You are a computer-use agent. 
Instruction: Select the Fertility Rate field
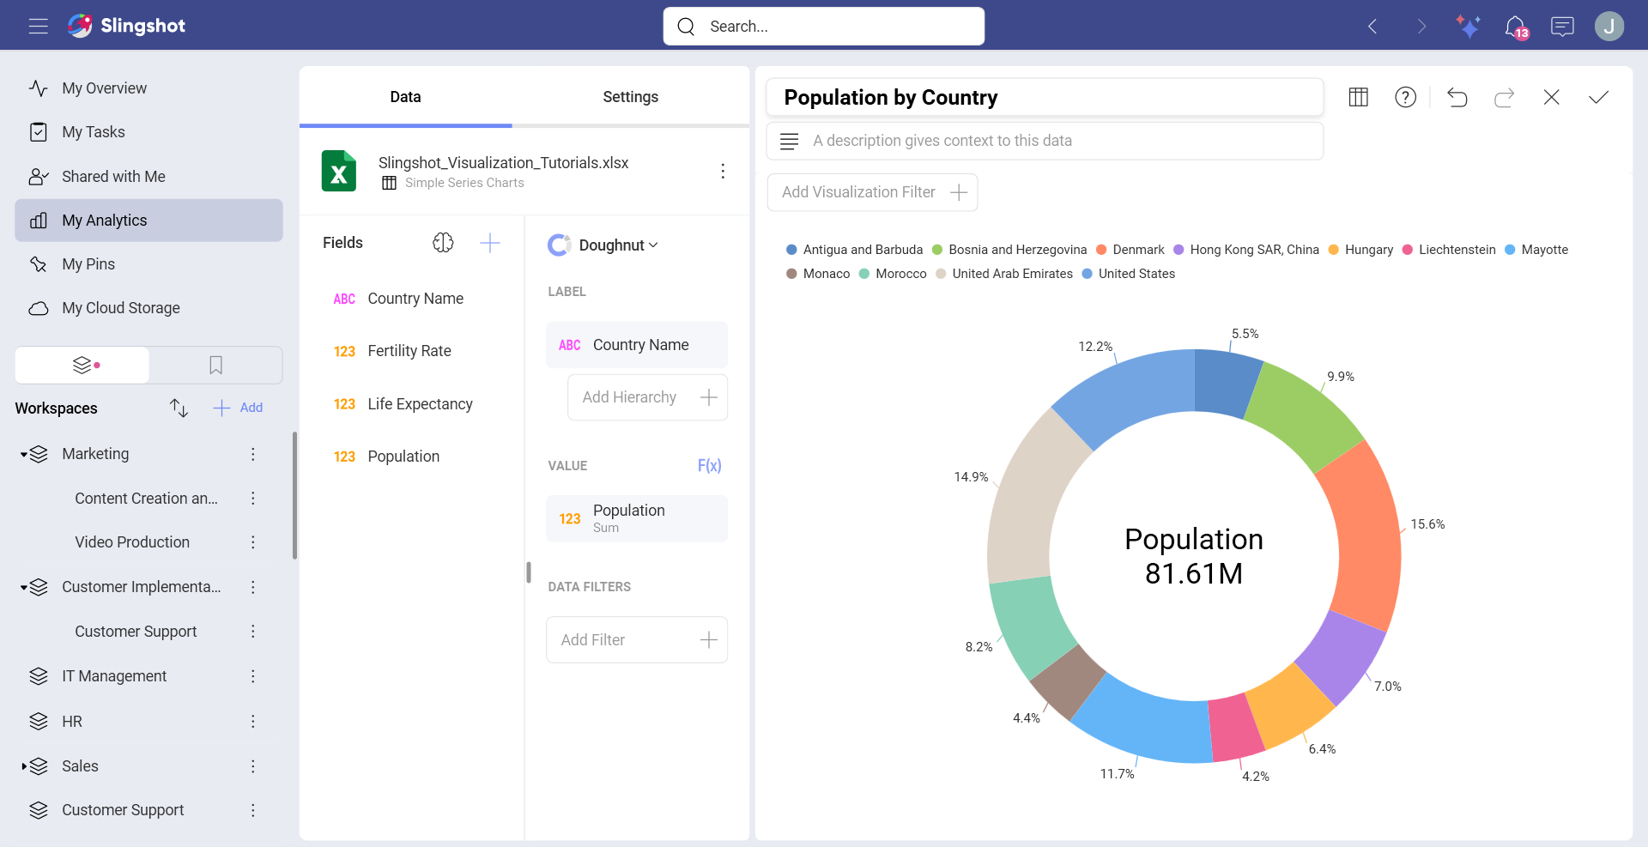[409, 351]
